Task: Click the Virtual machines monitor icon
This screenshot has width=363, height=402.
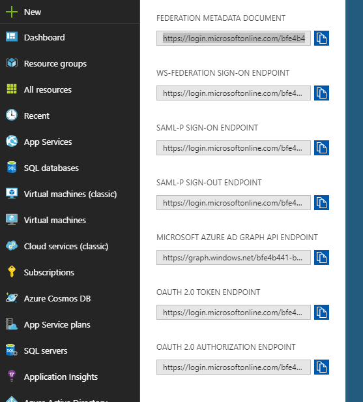Action: tap(12, 219)
